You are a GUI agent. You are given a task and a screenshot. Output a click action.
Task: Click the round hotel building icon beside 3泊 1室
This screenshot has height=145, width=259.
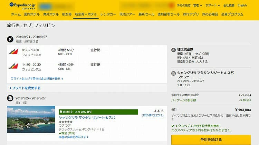pyautogui.click(x=10, y=98)
